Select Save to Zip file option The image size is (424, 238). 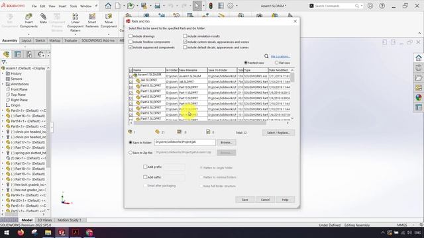click(x=131, y=153)
